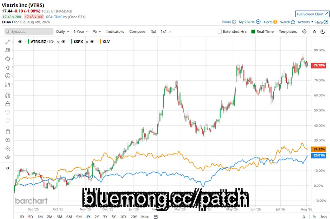
Task: Open the numbered annotation tool
Action: (8, 76)
